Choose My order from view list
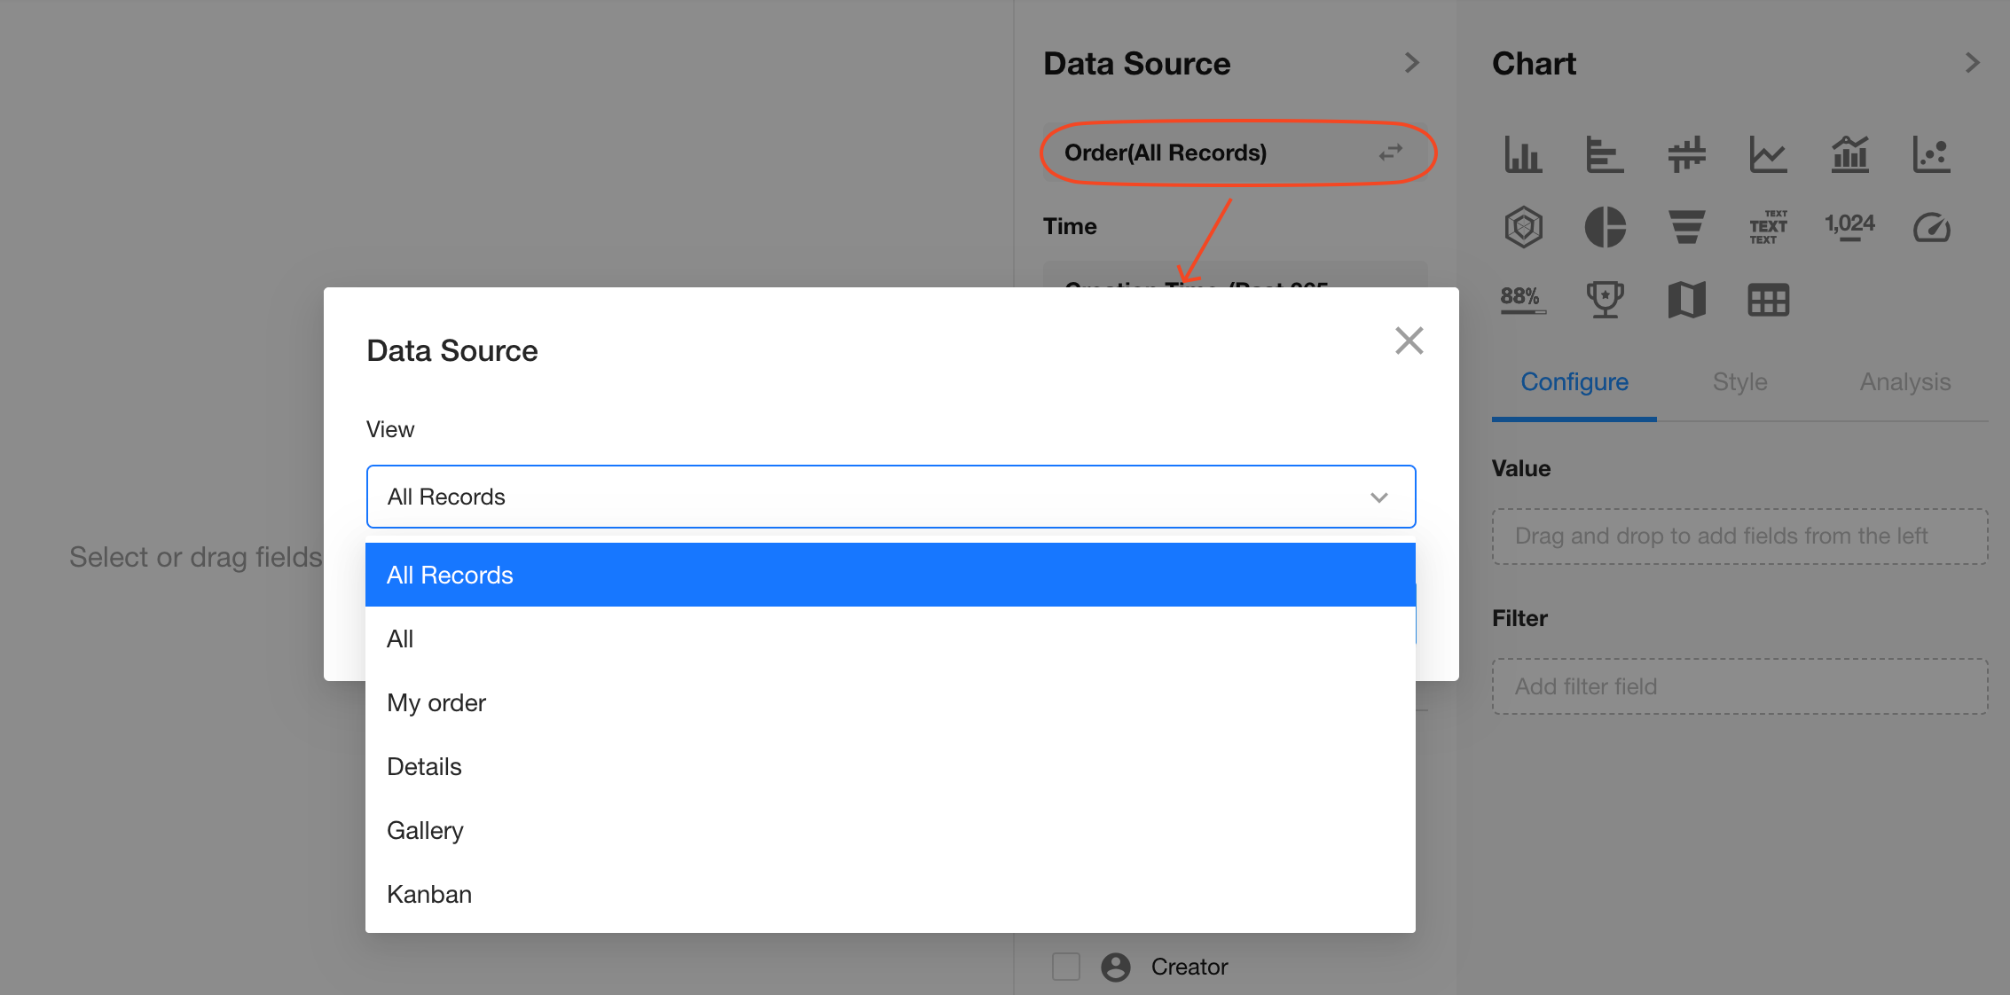 tap(436, 702)
